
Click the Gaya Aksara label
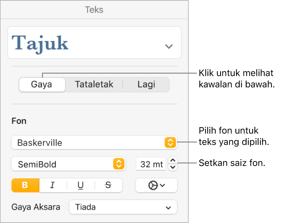click(x=36, y=207)
